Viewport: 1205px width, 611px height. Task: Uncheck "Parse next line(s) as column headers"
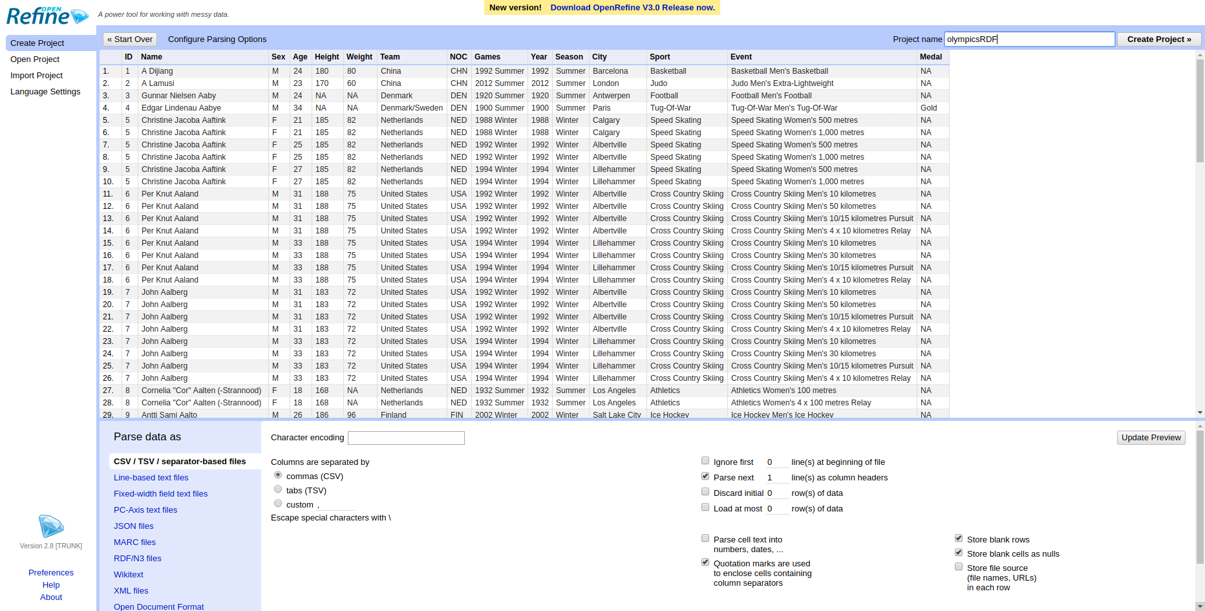[x=705, y=476]
